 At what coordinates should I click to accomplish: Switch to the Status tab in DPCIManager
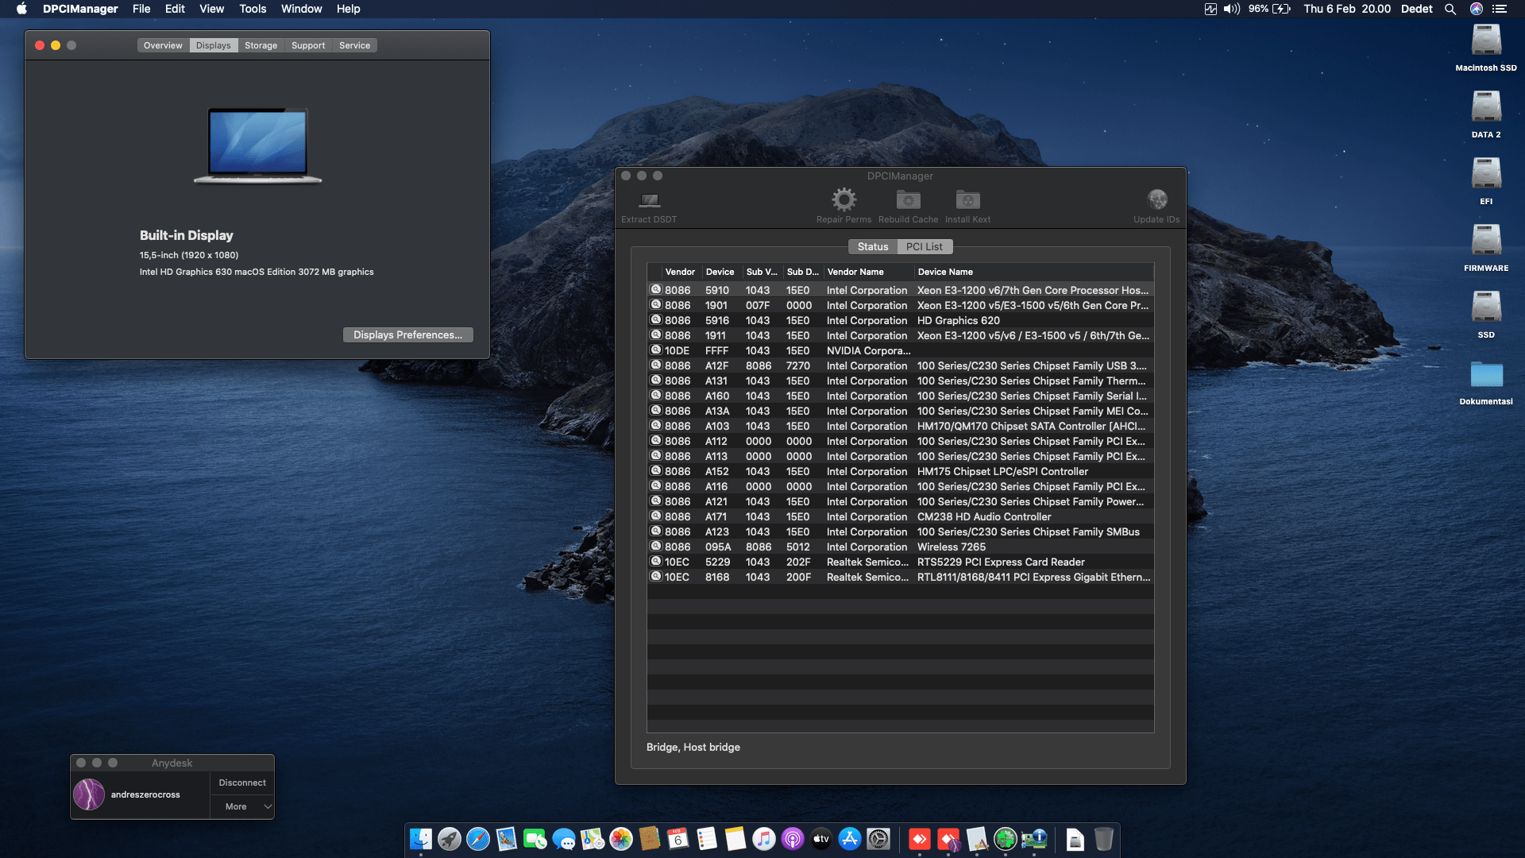tap(872, 247)
